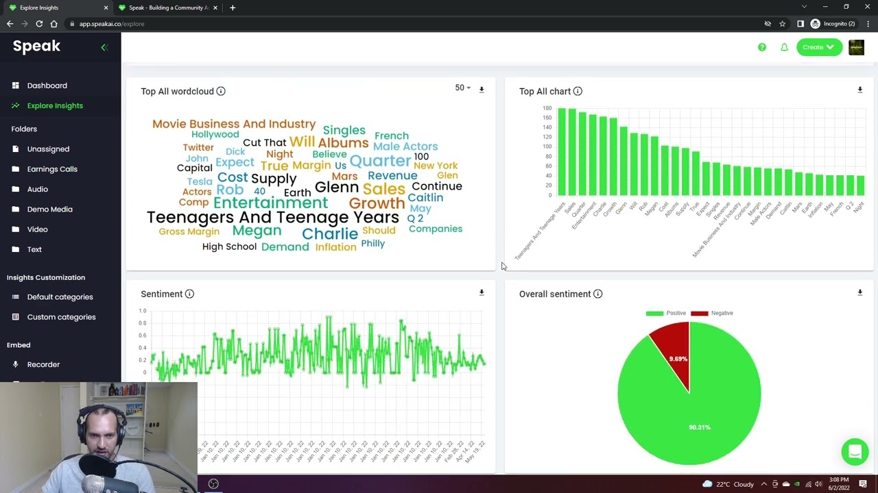Open the wordcloud 50 word count dropdown

[462, 88]
